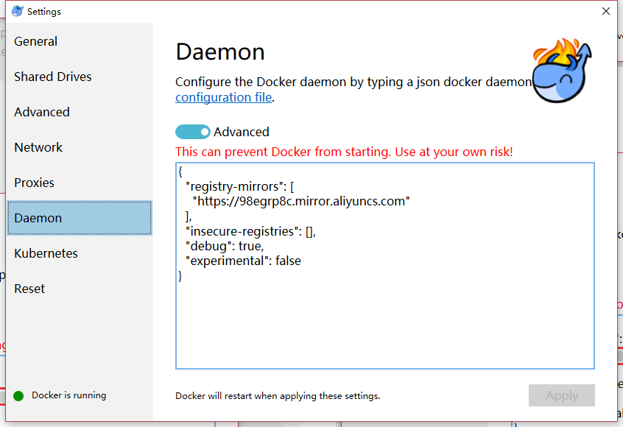This screenshot has width=623, height=427.
Task: Click the red Docker risk warning text
Action: pyautogui.click(x=344, y=152)
